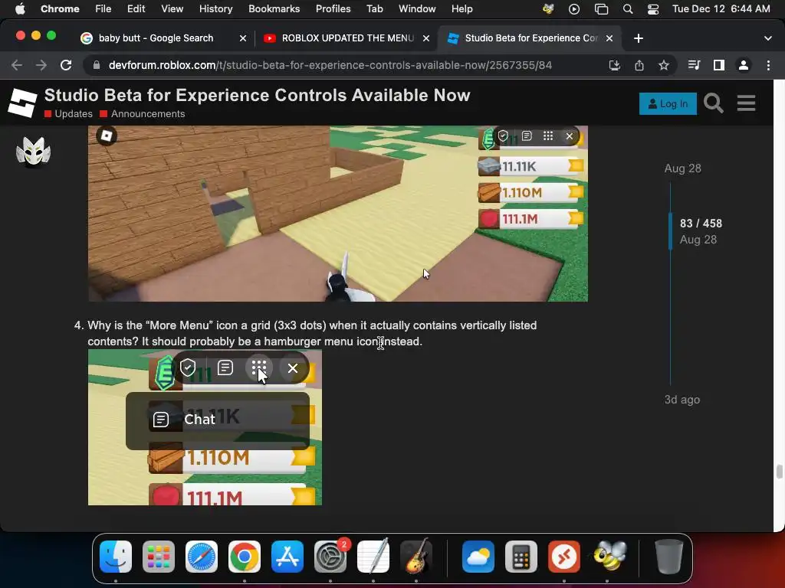Click the poster's mask avatar
The height and width of the screenshot is (588, 785).
(33, 152)
